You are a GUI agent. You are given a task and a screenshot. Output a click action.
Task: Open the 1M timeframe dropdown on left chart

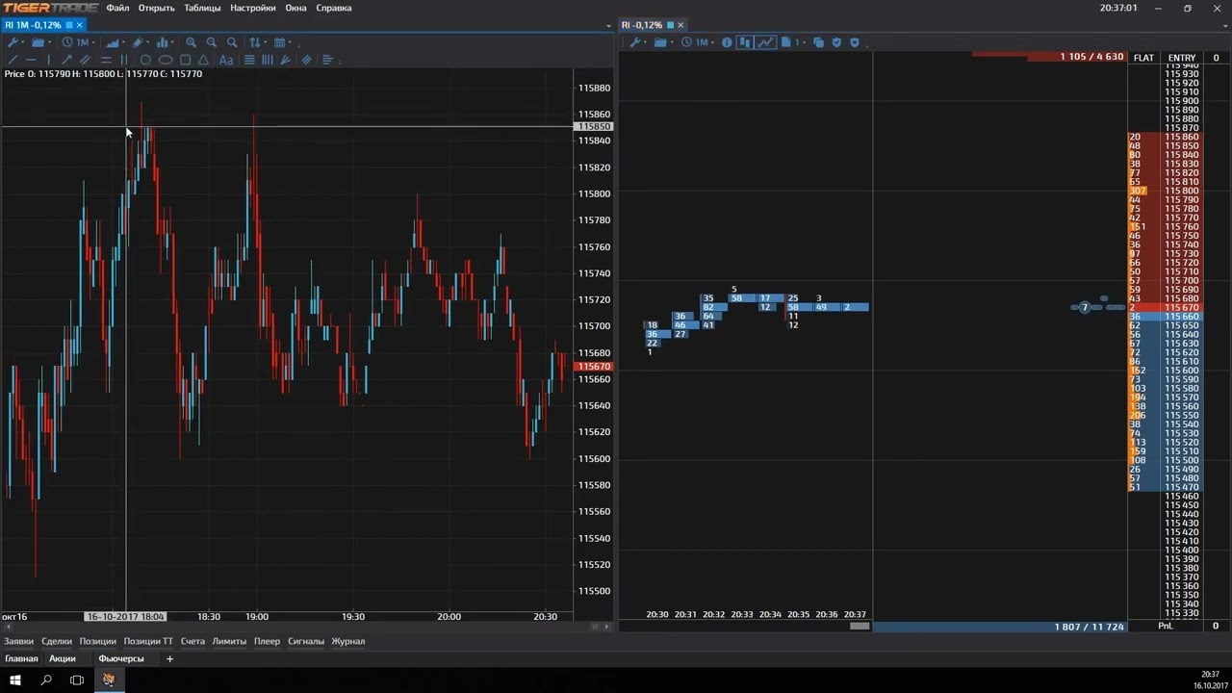(78, 42)
